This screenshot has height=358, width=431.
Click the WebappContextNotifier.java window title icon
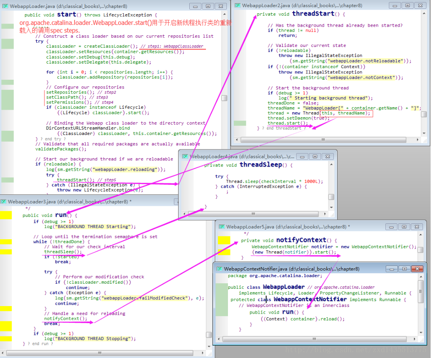click(219, 269)
